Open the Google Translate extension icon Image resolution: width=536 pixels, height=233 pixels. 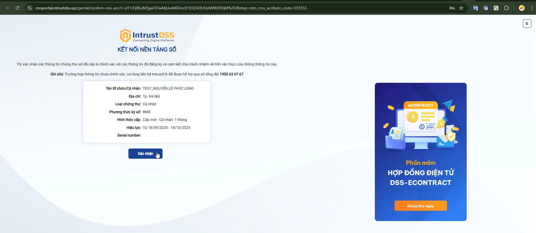click(x=476, y=8)
